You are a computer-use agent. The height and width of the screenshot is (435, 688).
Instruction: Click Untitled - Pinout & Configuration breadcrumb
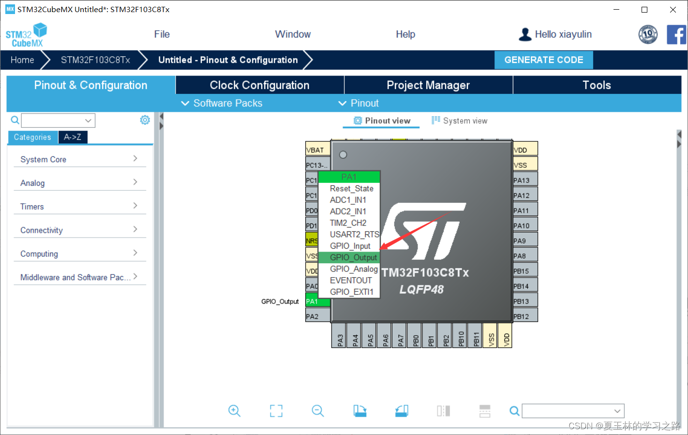click(228, 60)
